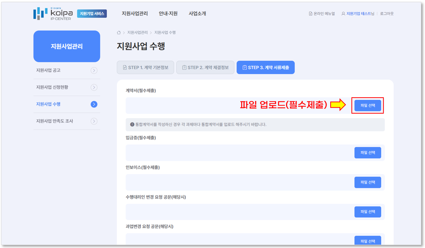Open the 사업소개 top menu
Viewport: 425px width, 248px height.
click(197, 13)
